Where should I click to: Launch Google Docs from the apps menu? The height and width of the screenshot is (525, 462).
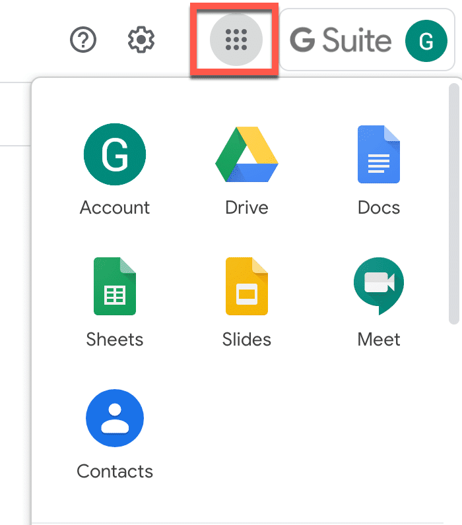pos(379,154)
